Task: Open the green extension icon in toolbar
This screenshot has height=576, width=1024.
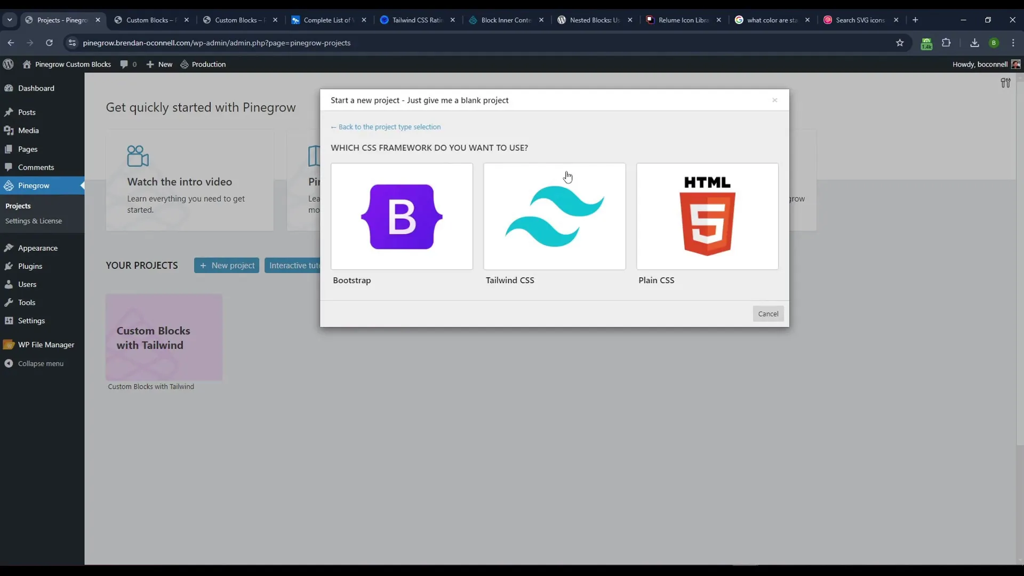Action: (926, 44)
